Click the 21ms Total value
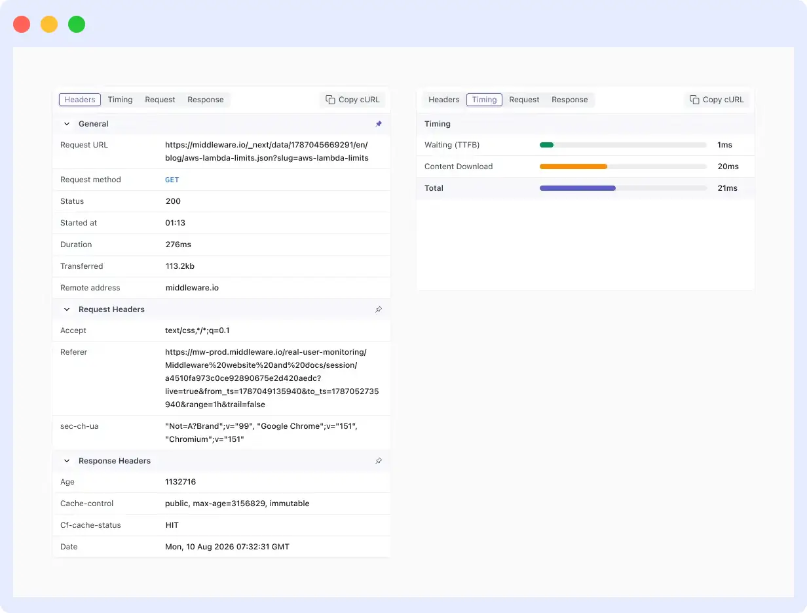 (x=727, y=188)
